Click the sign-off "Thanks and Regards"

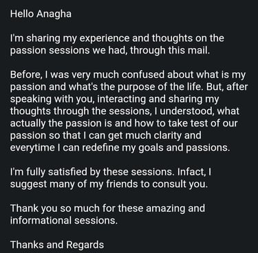[57, 245]
